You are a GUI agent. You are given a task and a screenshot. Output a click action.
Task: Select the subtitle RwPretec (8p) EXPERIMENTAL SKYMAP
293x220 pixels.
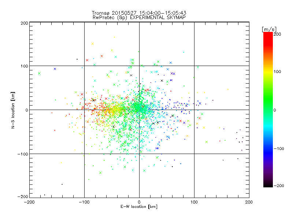tap(139, 17)
